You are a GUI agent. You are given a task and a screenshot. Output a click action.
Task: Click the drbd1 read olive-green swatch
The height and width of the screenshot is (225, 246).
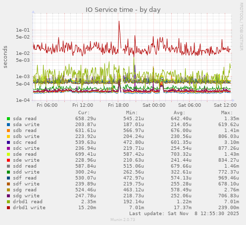tap(8, 202)
